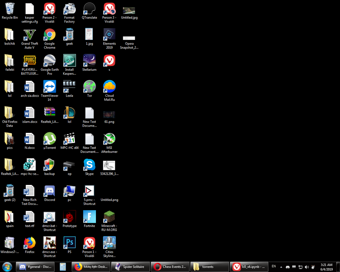Image resolution: width=340 pixels, height=272 pixels.
Task: Switch to Spider Solitaire in the taskbar
Action: [x=130, y=267]
